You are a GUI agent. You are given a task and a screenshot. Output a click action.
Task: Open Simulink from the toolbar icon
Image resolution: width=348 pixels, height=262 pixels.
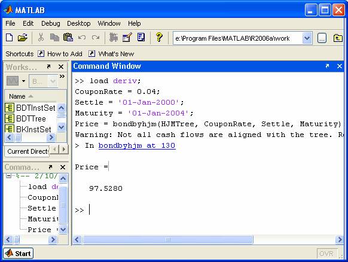(114, 37)
